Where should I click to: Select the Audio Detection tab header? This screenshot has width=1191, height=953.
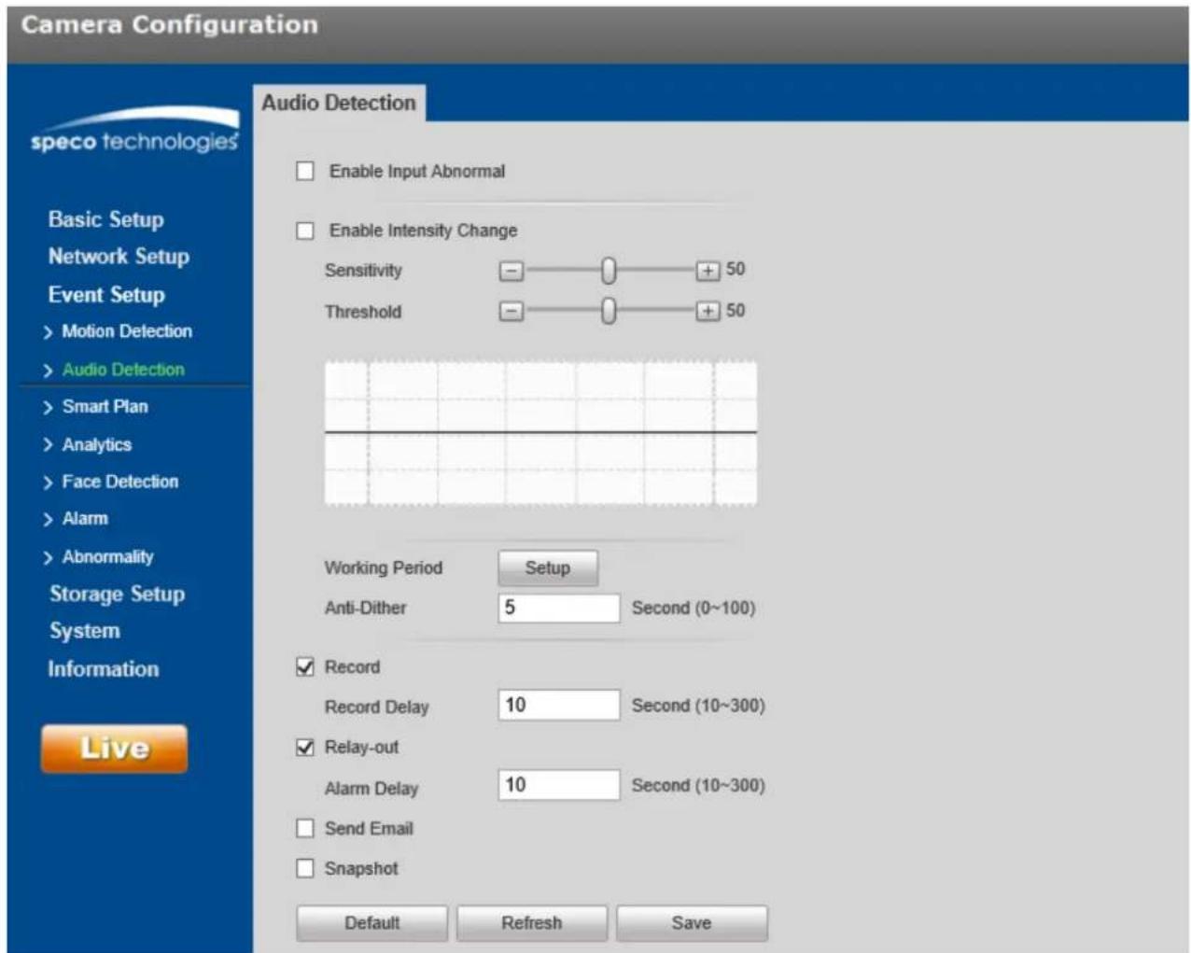339,103
